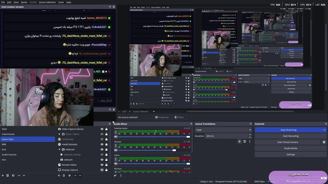Hide the Display Capture source
This screenshot has width=328, height=184.
coord(102,170)
